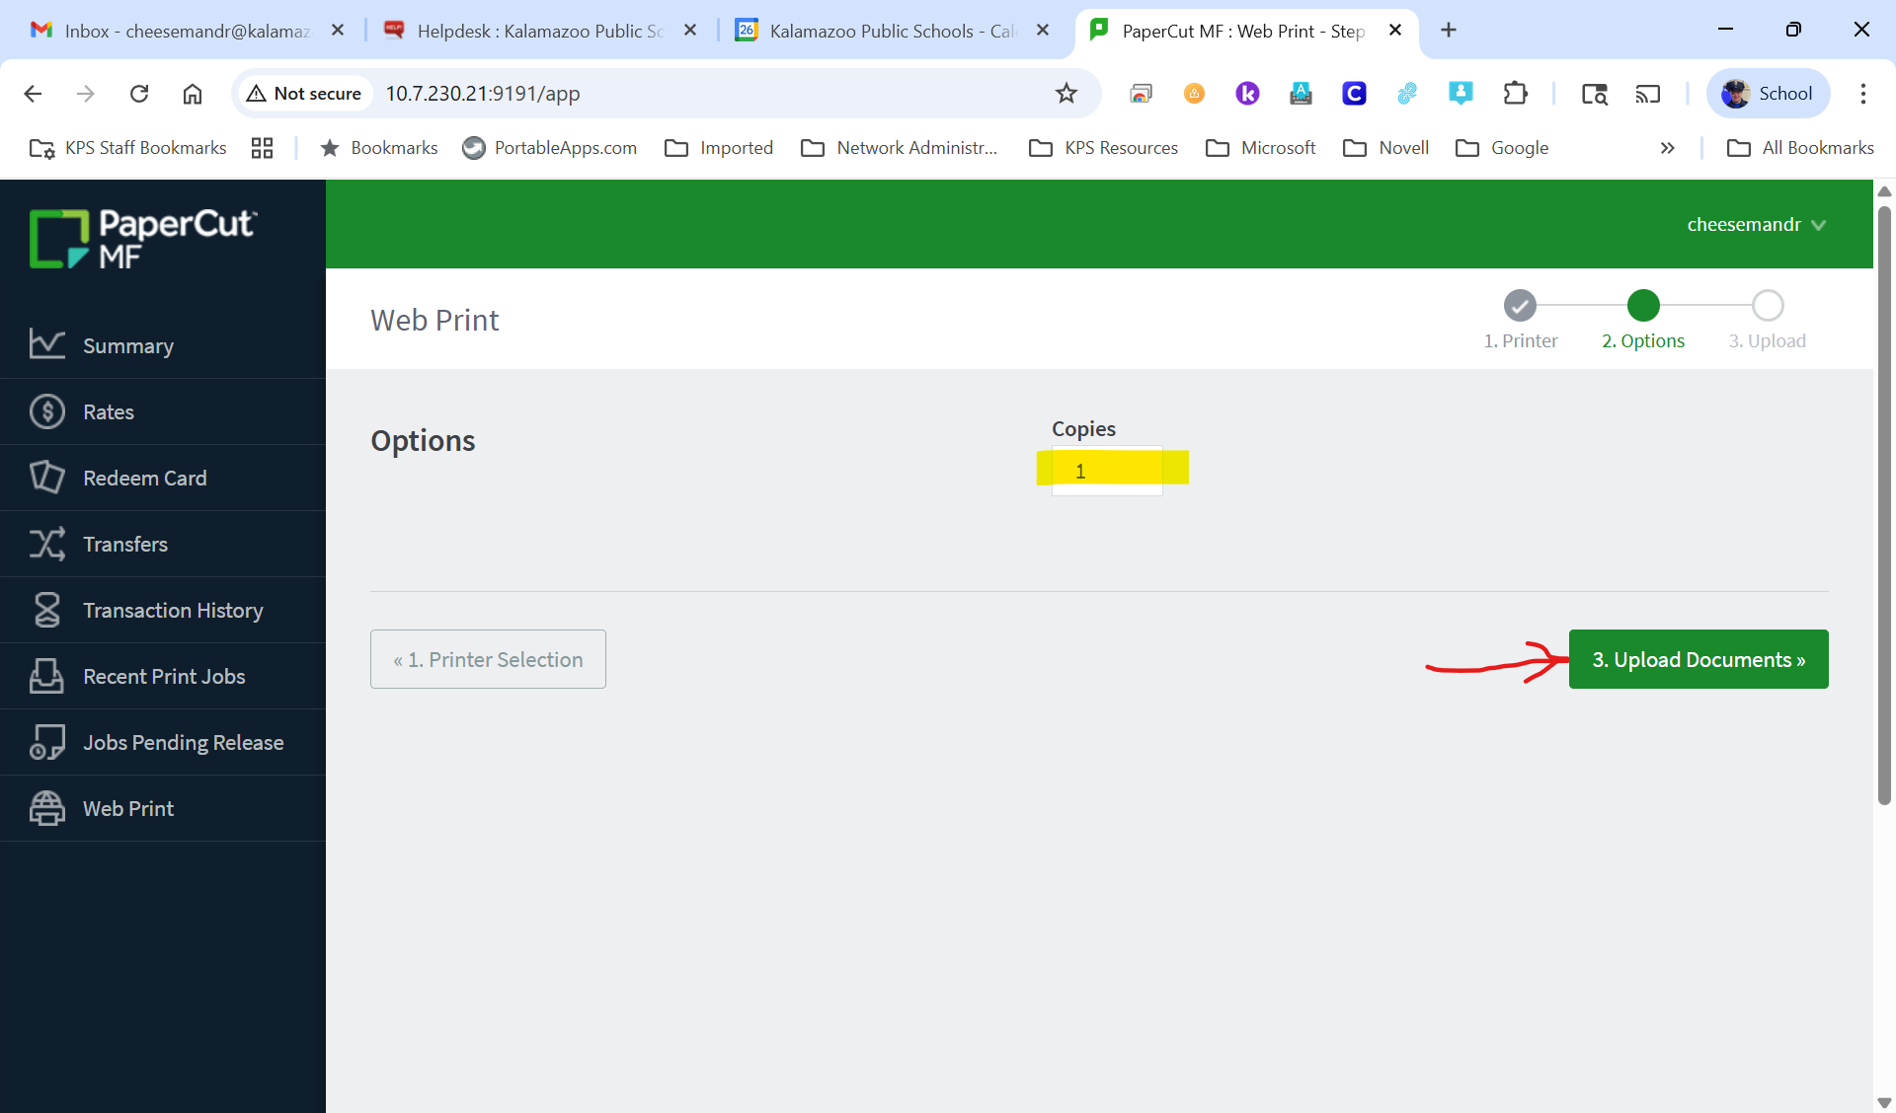Open the browser extensions puzzle icon
Screen dimensions: 1896x1113
(1515, 94)
